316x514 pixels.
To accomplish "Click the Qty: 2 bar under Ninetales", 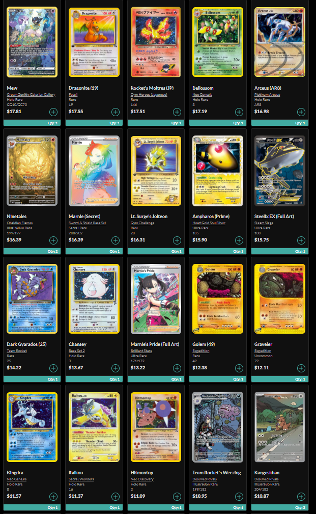I will click(x=32, y=252).
